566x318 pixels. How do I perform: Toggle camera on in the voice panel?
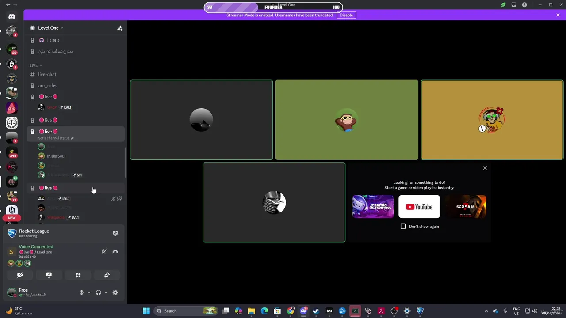click(x=20, y=275)
